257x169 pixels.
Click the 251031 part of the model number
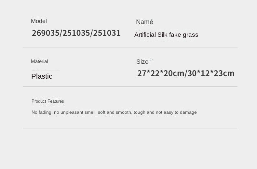[107, 33]
